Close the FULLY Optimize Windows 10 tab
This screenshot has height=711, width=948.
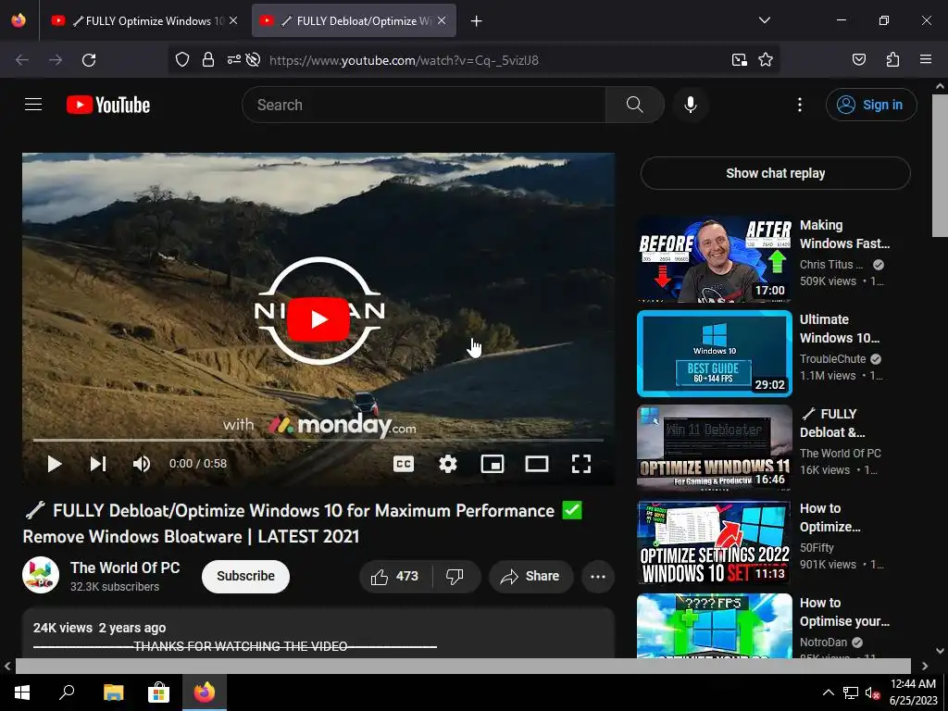pyautogui.click(x=233, y=20)
